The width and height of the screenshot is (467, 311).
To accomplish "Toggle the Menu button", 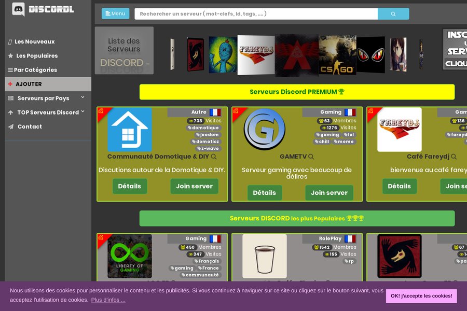I will point(116,13).
